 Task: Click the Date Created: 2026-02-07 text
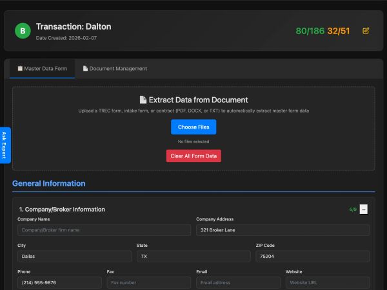(66, 38)
